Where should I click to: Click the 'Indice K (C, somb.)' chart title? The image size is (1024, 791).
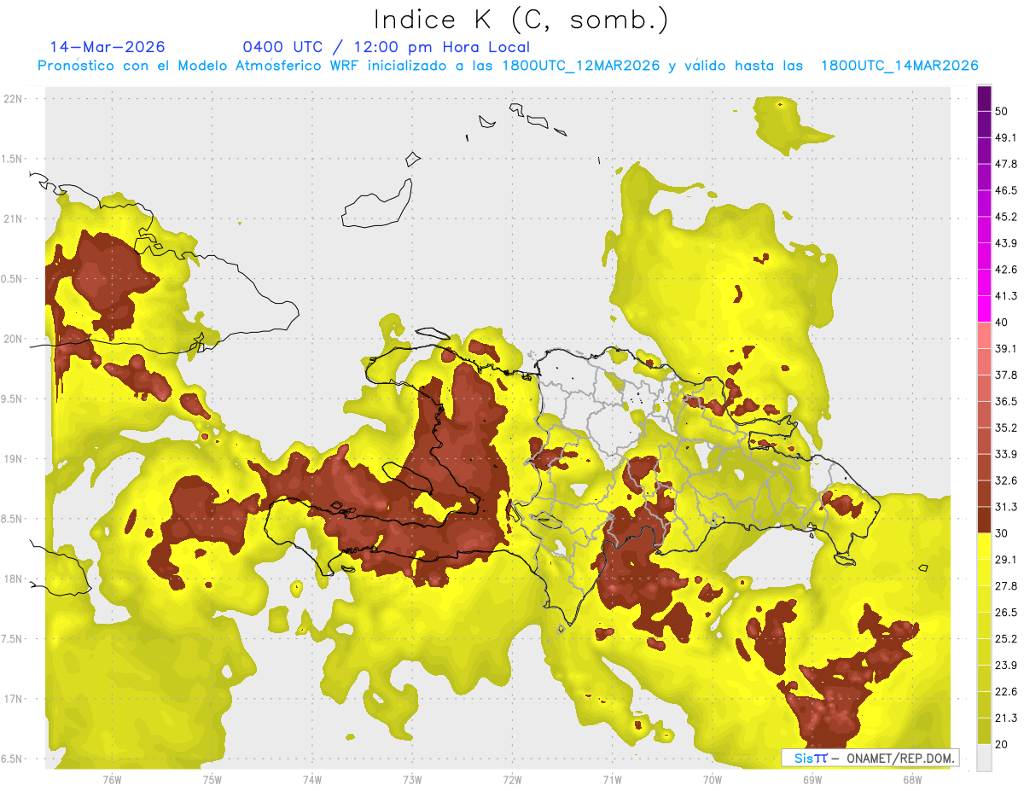coord(521,19)
